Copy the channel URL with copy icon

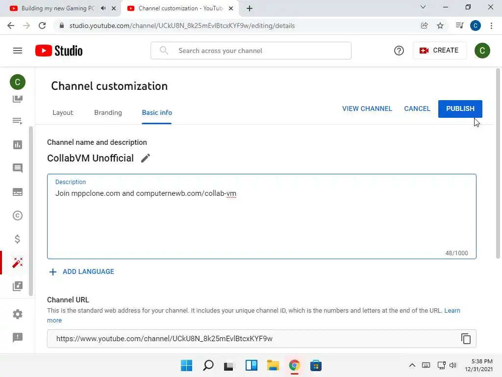tap(466, 339)
